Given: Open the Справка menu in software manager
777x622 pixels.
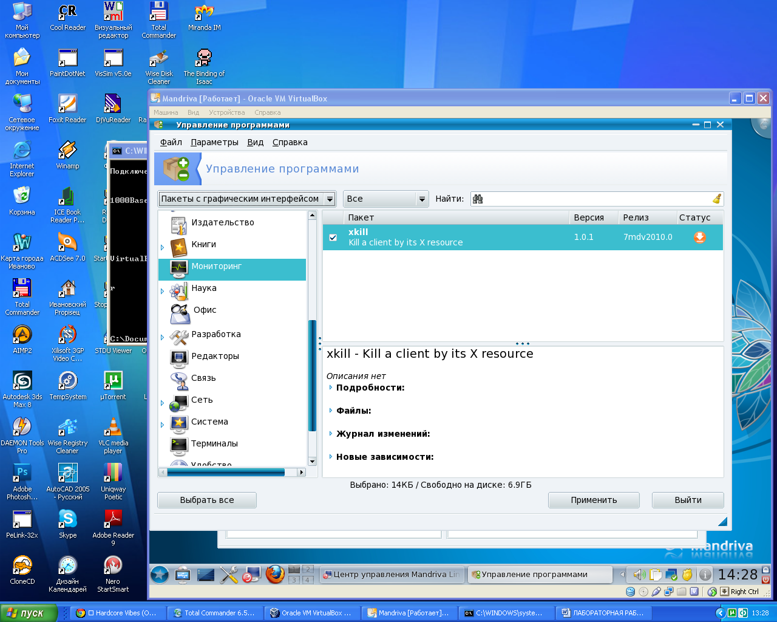Looking at the screenshot, I should (290, 142).
